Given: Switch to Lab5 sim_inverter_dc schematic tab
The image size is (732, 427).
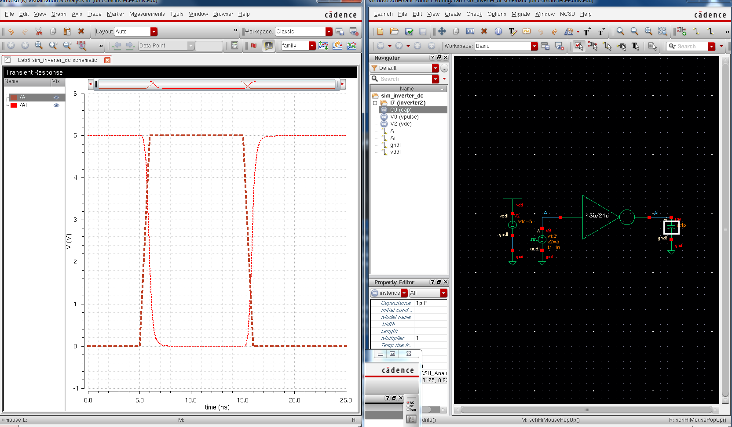Looking at the screenshot, I should [x=57, y=60].
